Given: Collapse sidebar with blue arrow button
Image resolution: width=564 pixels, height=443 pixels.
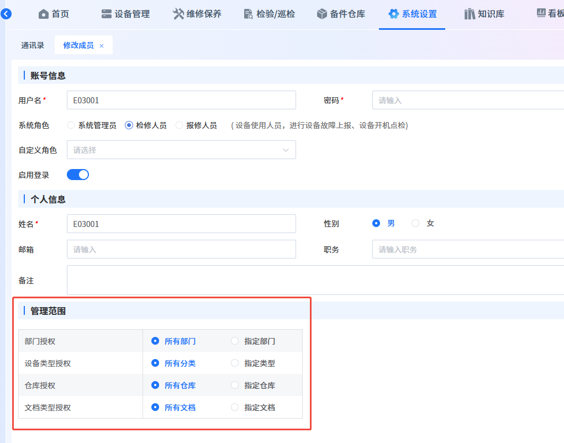Looking at the screenshot, I should (6, 14).
